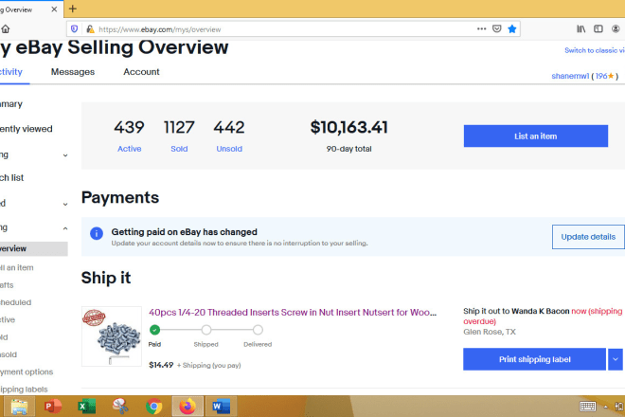625x417 pixels.
Task: Open Unsold in selling sidebar
Action: 9,354
